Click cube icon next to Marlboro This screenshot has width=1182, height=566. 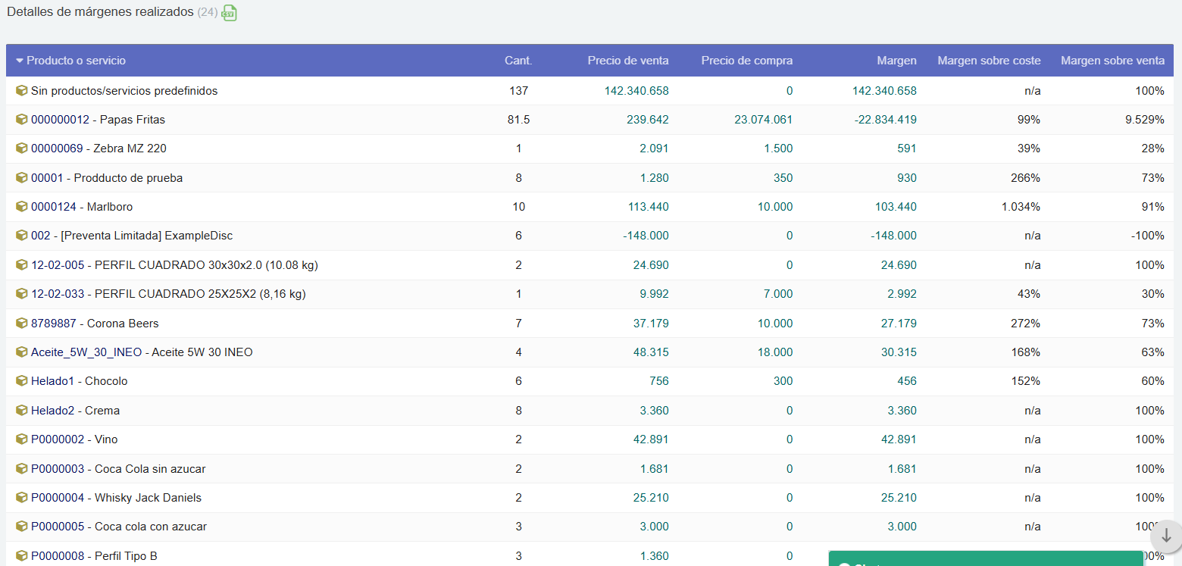(x=21, y=207)
